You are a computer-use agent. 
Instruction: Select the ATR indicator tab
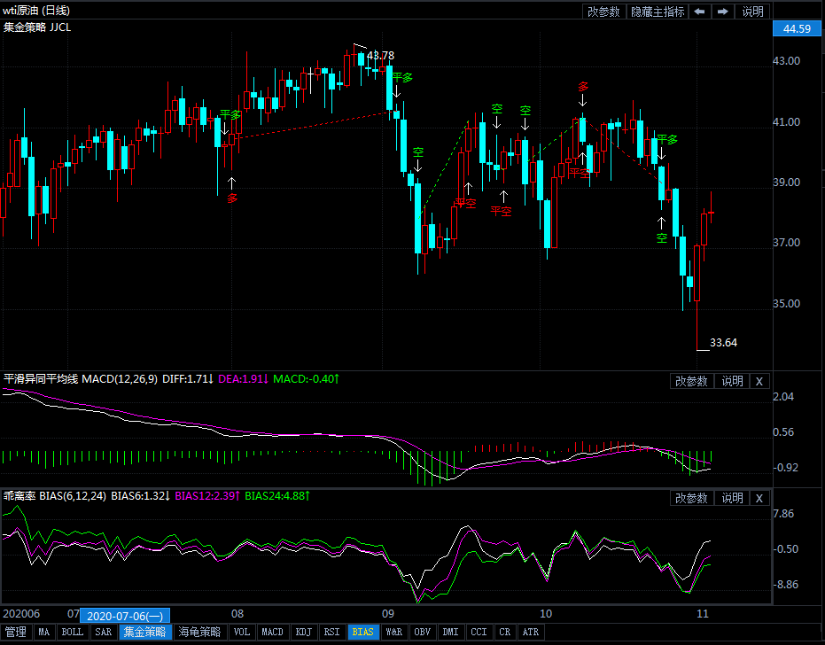pyautogui.click(x=530, y=632)
